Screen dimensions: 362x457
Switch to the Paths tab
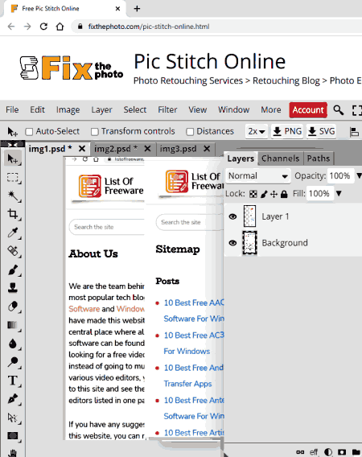(319, 159)
